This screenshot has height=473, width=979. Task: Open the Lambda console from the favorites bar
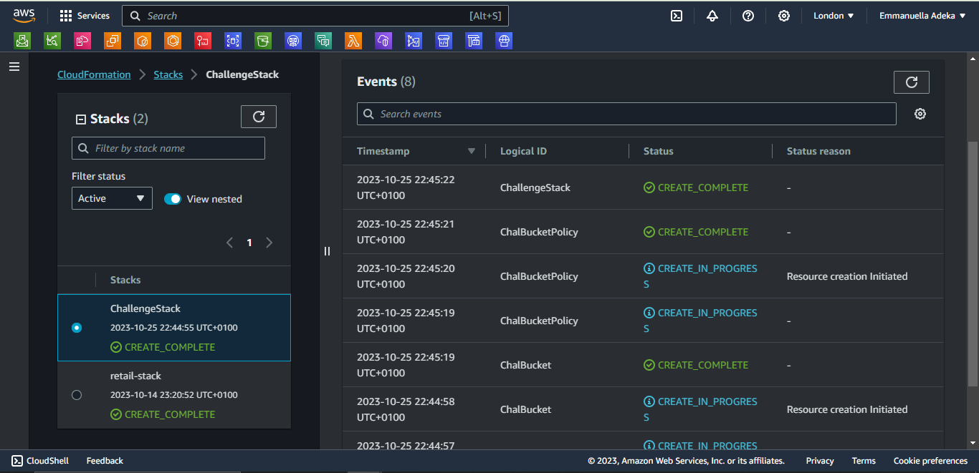click(x=353, y=41)
